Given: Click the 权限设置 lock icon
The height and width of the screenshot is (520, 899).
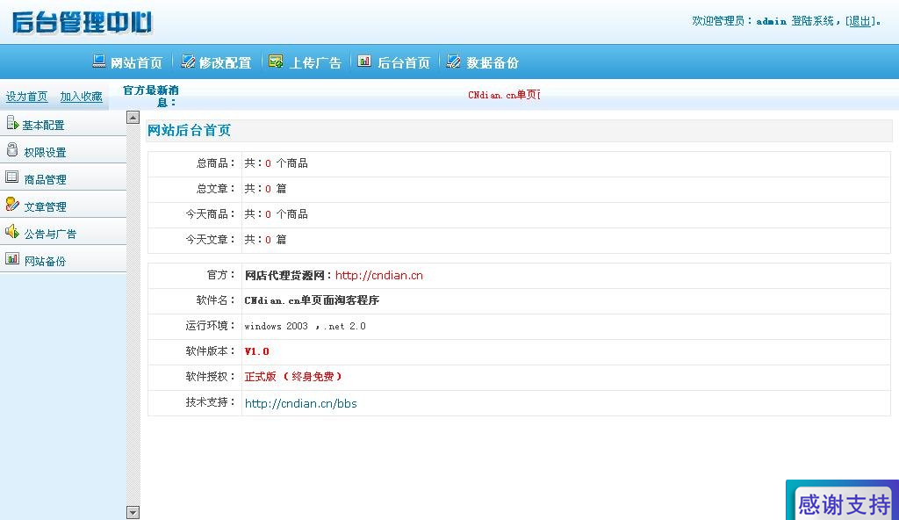Looking at the screenshot, I should click(12, 150).
